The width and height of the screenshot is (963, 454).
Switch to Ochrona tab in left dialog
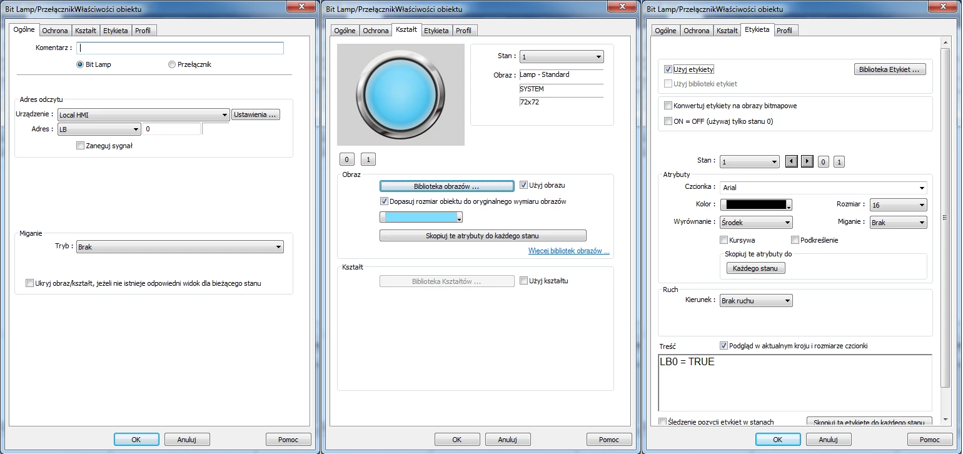click(x=55, y=31)
